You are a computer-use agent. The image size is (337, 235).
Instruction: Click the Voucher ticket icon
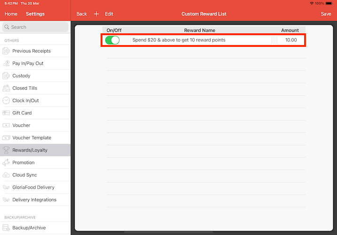pos(6,125)
